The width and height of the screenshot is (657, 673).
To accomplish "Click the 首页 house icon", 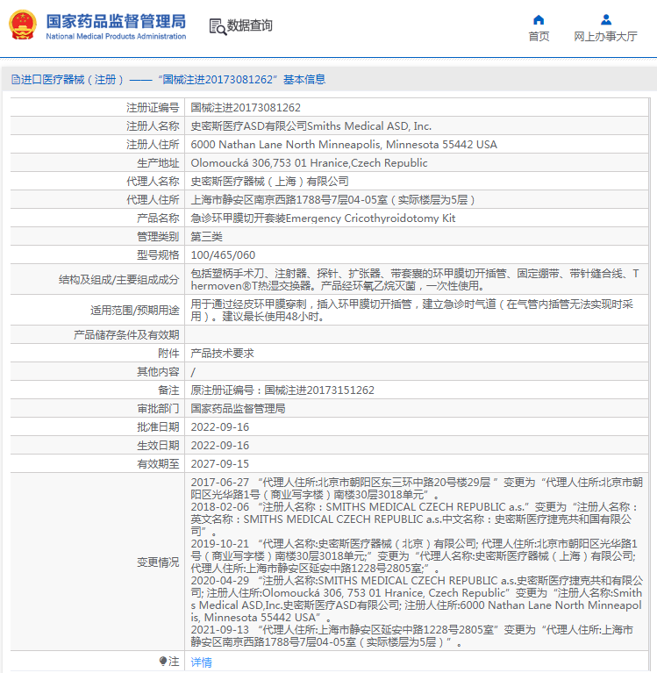I will click(x=539, y=19).
